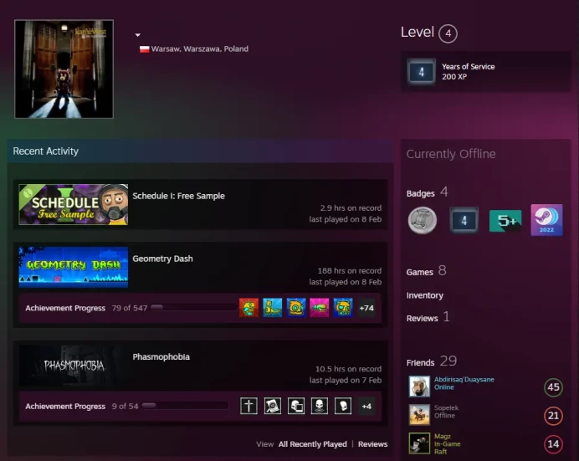This screenshot has width=579, height=461.
Task: Open Sopelek friend avatar
Action: pos(419,415)
